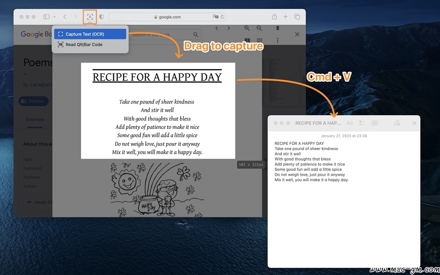Show Safari's tab overview
Viewport: 440px width, 275px height.
[297, 17]
